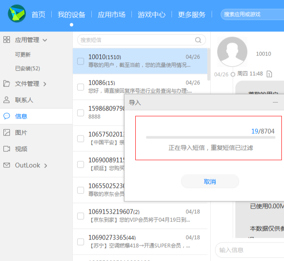Open the 首页 home tab
This screenshot has width=284, height=261.
click(x=38, y=15)
